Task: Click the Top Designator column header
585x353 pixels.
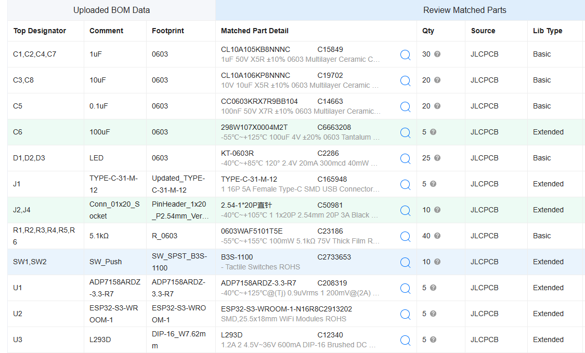Action: point(40,31)
